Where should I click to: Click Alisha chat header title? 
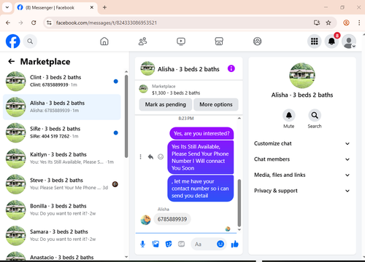(188, 69)
